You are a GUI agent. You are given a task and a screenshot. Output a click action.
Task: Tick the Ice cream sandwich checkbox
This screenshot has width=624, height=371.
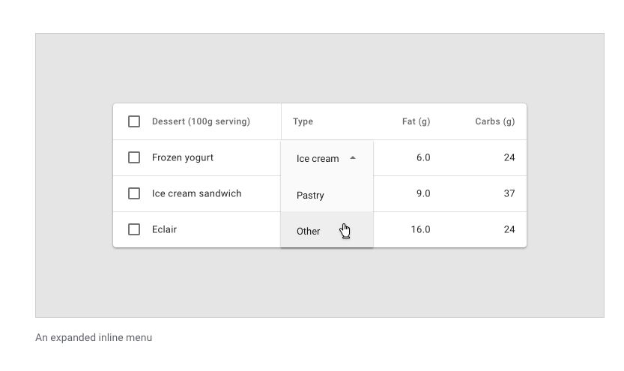pyautogui.click(x=134, y=193)
